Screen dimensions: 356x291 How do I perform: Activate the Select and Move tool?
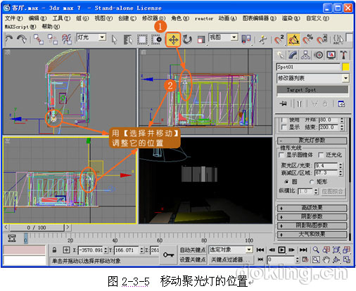click(x=173, y=39)
